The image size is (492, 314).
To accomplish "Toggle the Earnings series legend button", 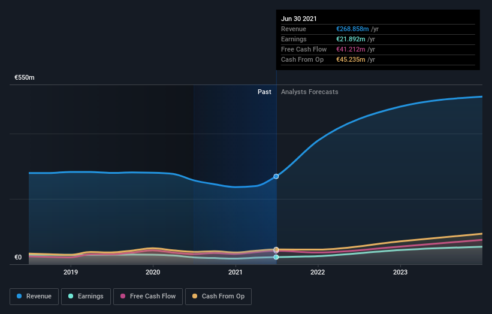I will [86, 297].
